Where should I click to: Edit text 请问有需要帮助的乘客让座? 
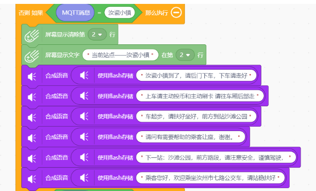tap(191, 137)
